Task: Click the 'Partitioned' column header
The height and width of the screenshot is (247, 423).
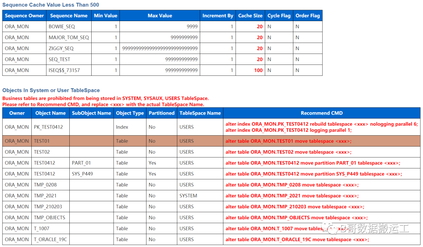Action: pos(162,113)
